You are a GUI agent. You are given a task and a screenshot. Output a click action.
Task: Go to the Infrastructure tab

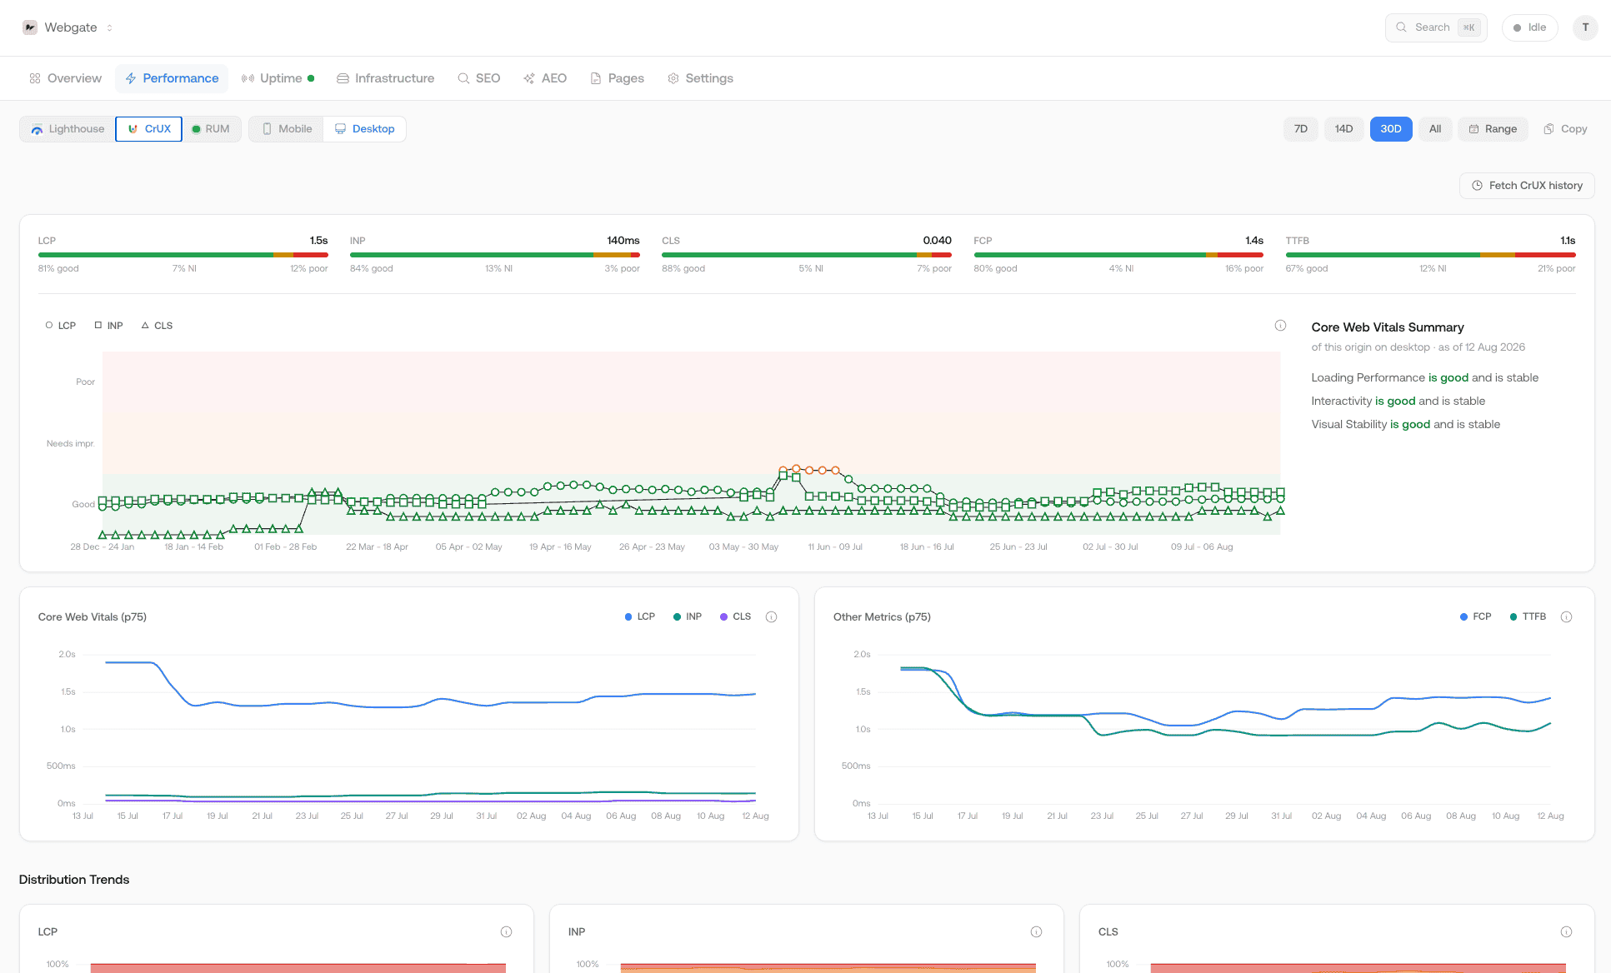click(385, 78)
